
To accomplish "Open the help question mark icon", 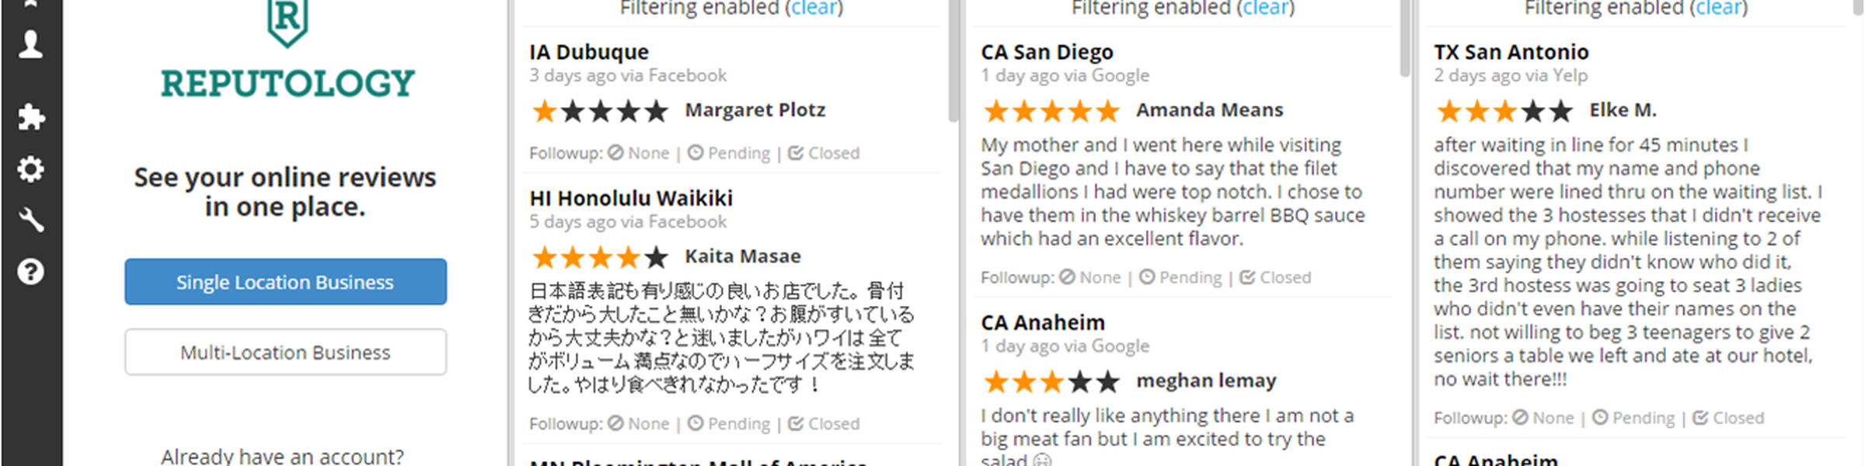I will tap(31, 272).
